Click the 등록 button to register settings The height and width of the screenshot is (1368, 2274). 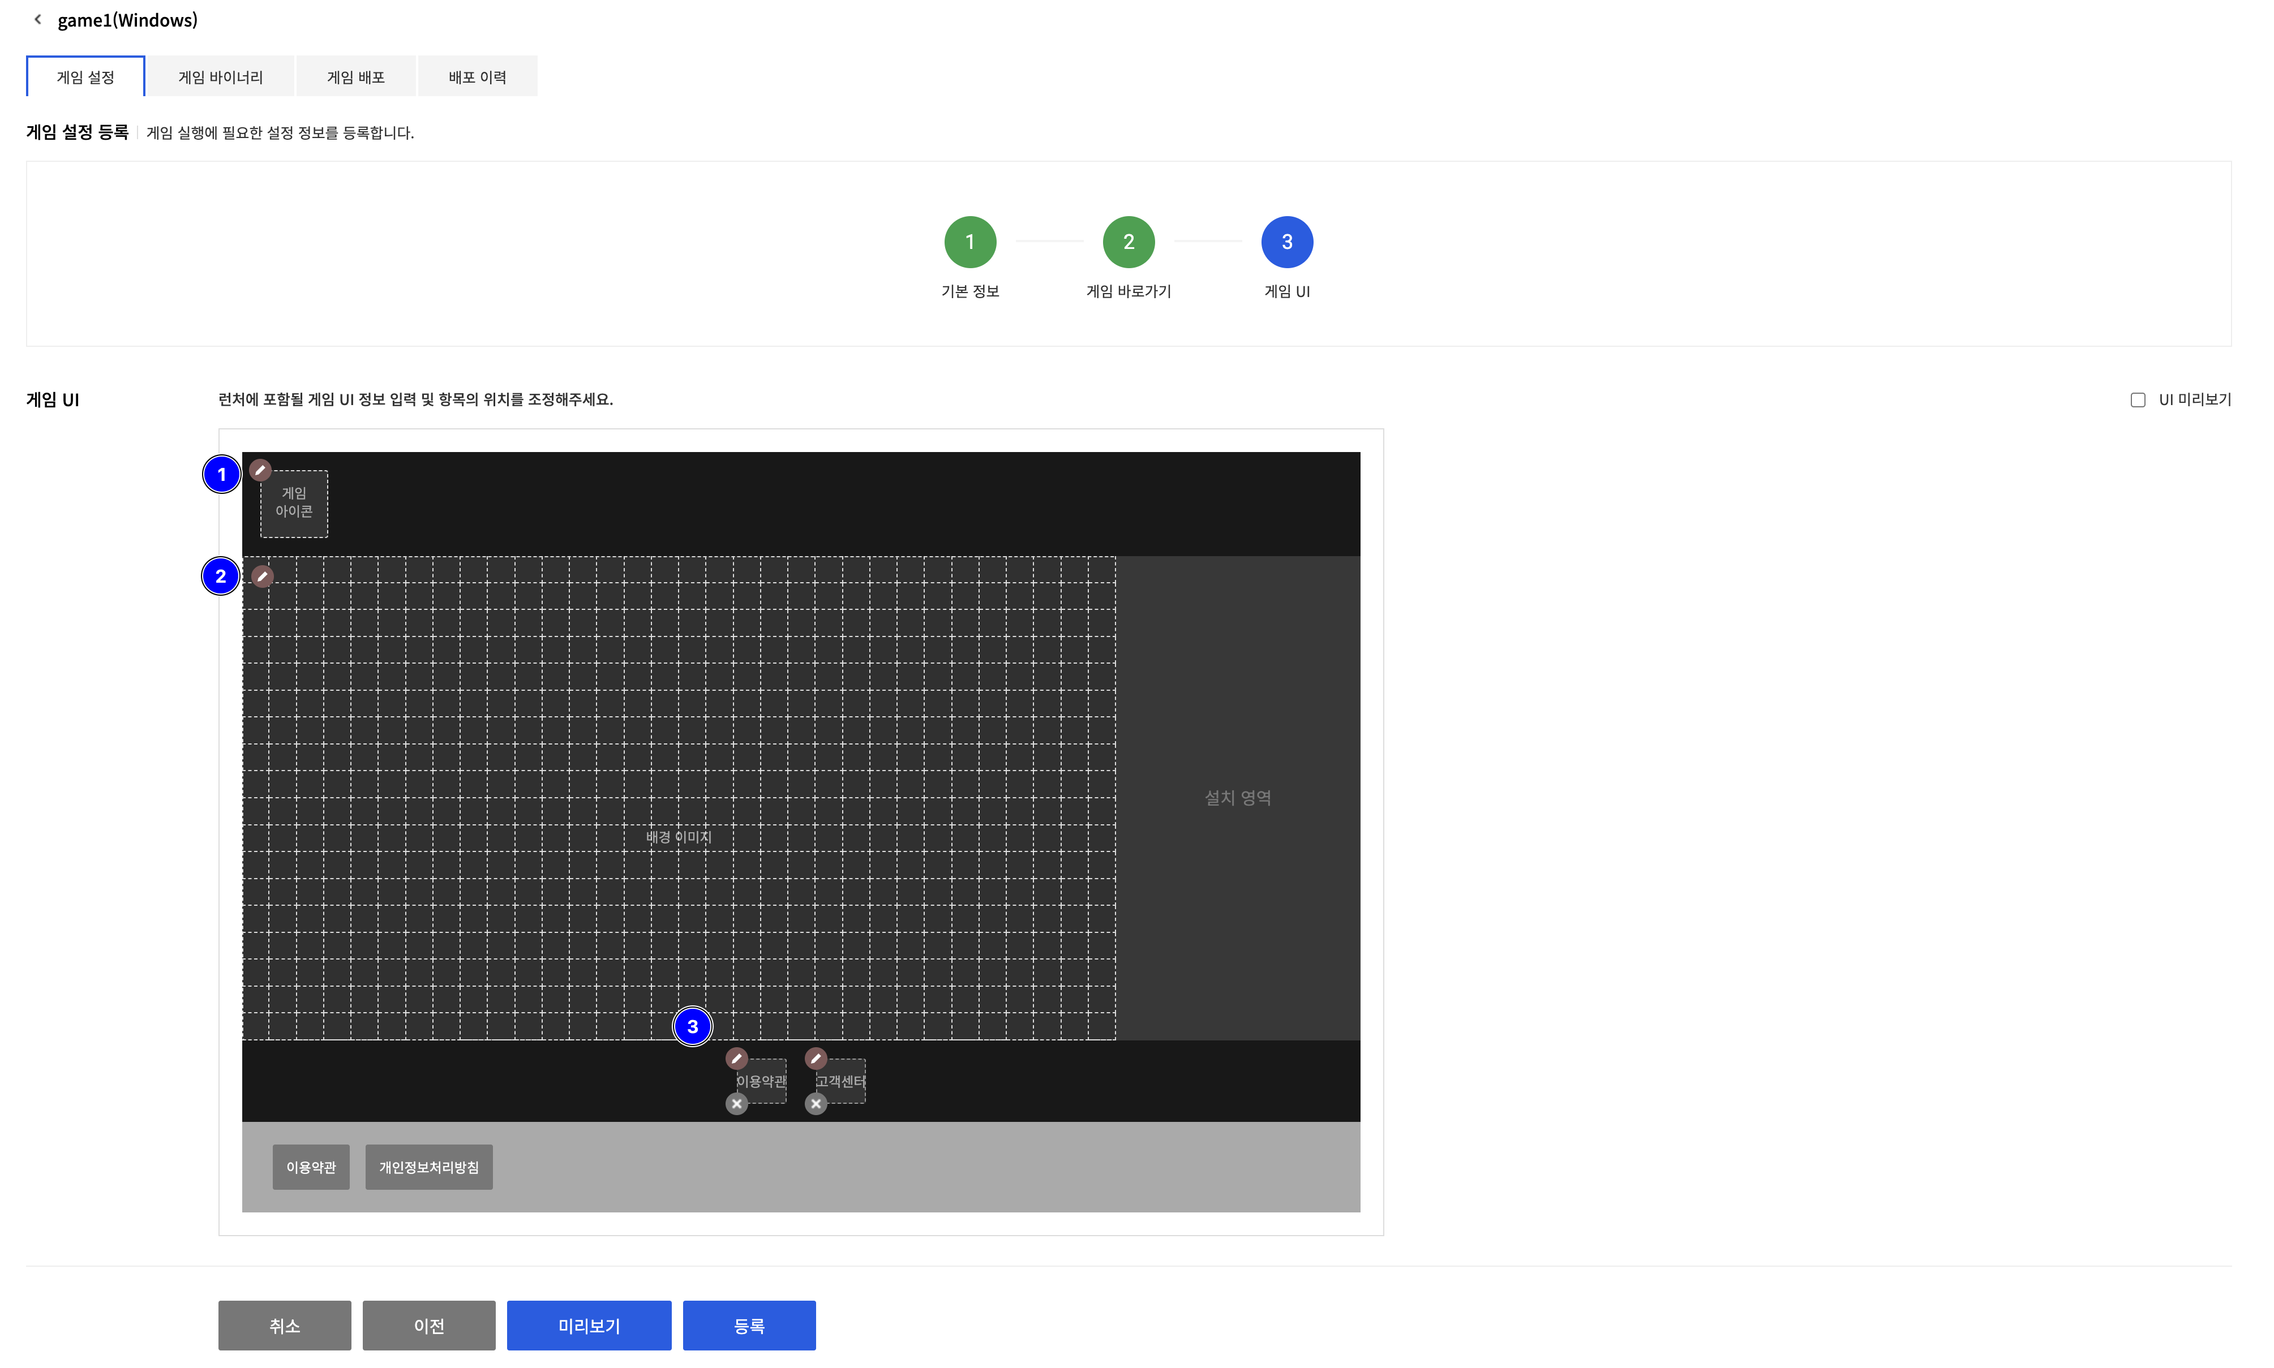pos(749,1324)
